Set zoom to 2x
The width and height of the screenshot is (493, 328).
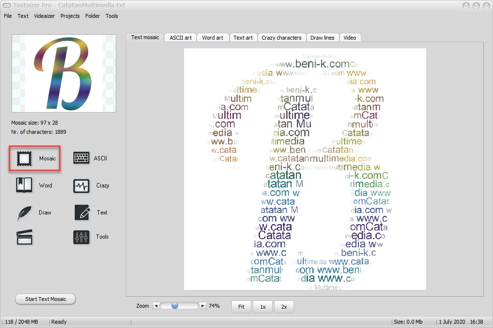pyautogui.click(x=284, y=307)
